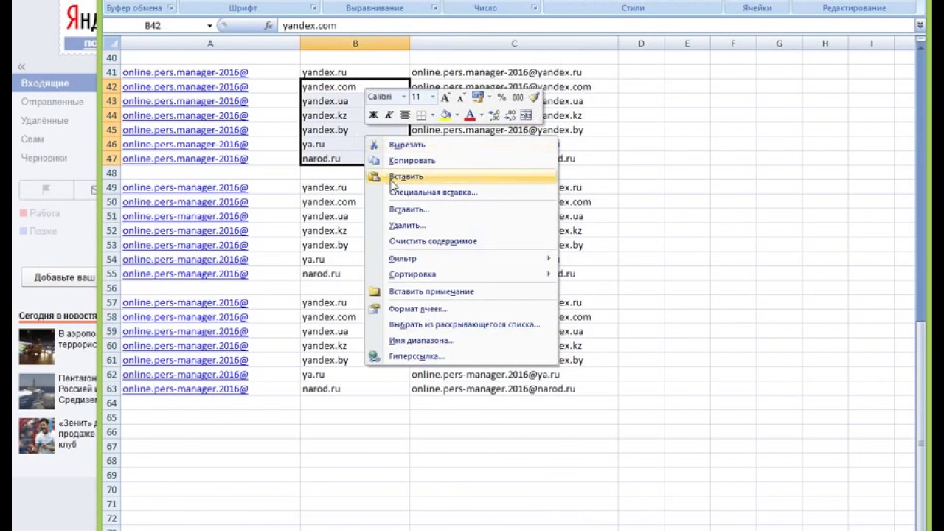Click the cell borders icon in mini toolbar

(421, 115)
